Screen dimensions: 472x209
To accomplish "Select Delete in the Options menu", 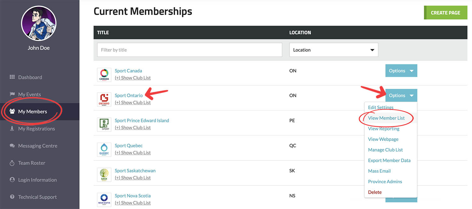I will pyautogui.click(x=375, y=192).
